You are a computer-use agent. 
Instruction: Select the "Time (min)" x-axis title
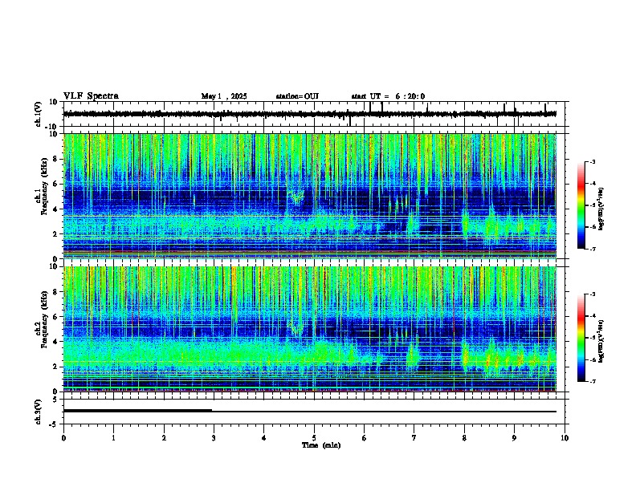pyautogui.click(x=321, y=445)
